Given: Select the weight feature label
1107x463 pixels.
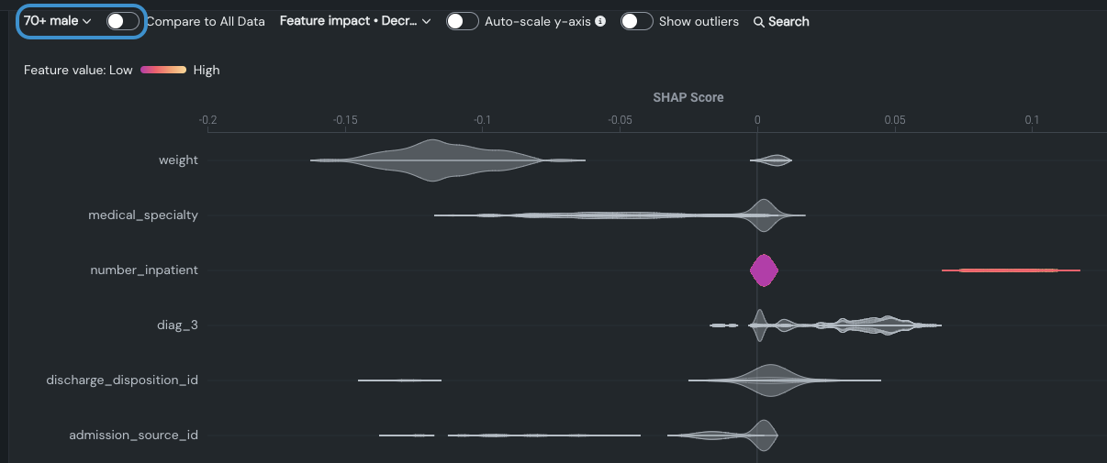Looking at the screenshot, I should pos(178,160).
